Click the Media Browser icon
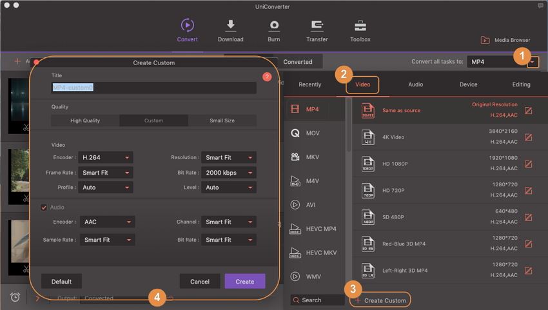Screen dimensions: 548x310 point(484,40)
